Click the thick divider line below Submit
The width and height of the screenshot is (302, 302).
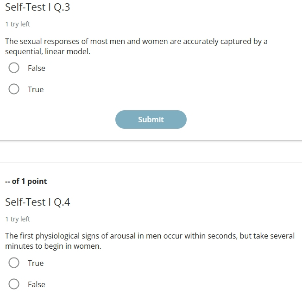click(151, 140)
